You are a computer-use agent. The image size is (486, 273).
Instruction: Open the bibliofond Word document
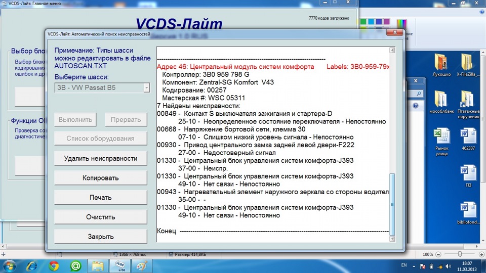468,213
